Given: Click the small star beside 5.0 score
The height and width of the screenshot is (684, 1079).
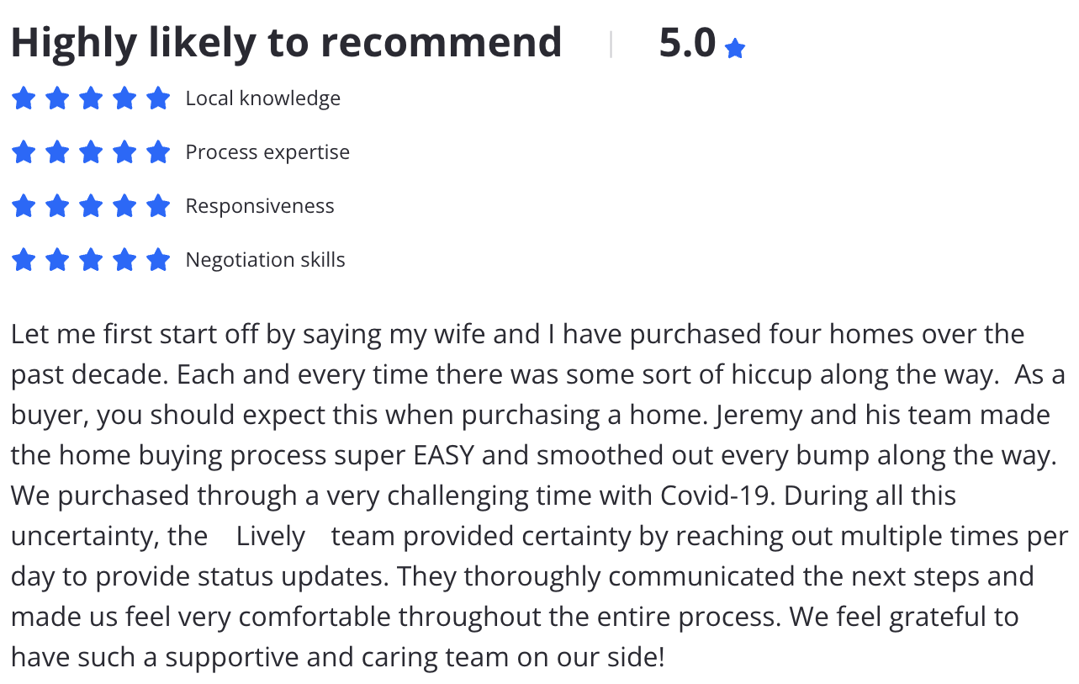Looking at the screenshot, I should click(x=735, y=49).
